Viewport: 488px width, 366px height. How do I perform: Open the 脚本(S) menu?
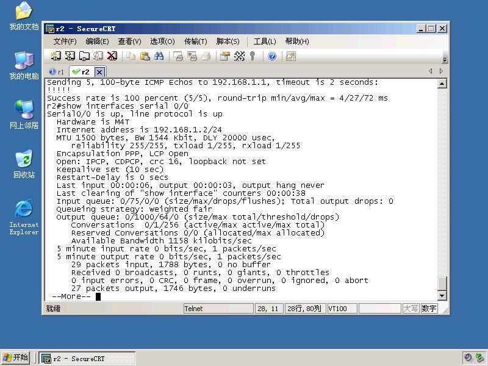pyautogui.click(x=228, y=41)
